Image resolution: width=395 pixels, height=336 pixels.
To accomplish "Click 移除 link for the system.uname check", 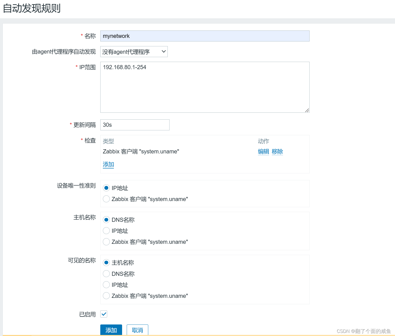I will pyautogui.click(x=277, y=152).
